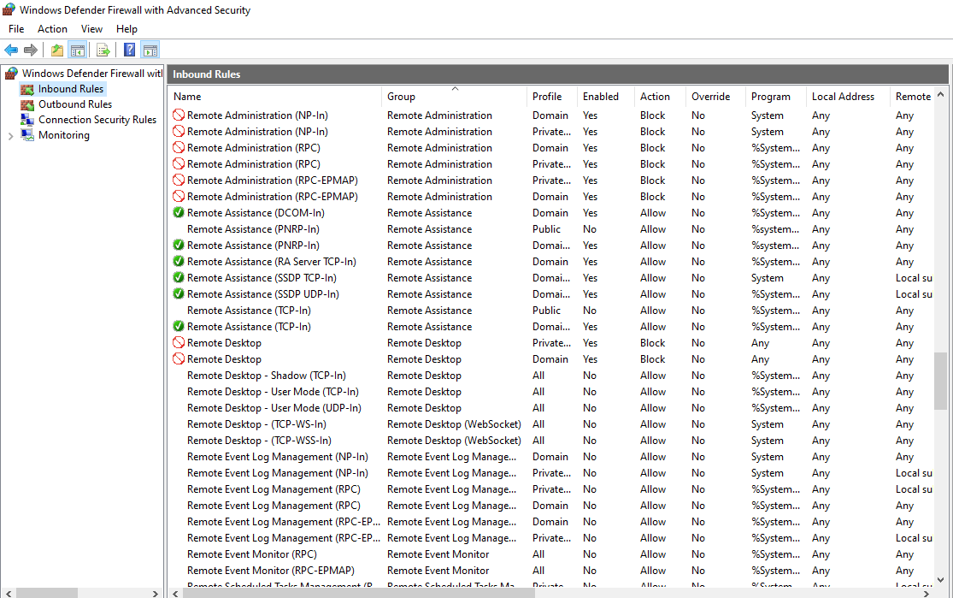953x598 pixels.
Task: Open the View menu
Action: pyautogui.click(x=91, y=29)
